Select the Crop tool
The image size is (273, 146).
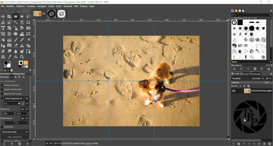pyautogui.click(x=28, y=22)
